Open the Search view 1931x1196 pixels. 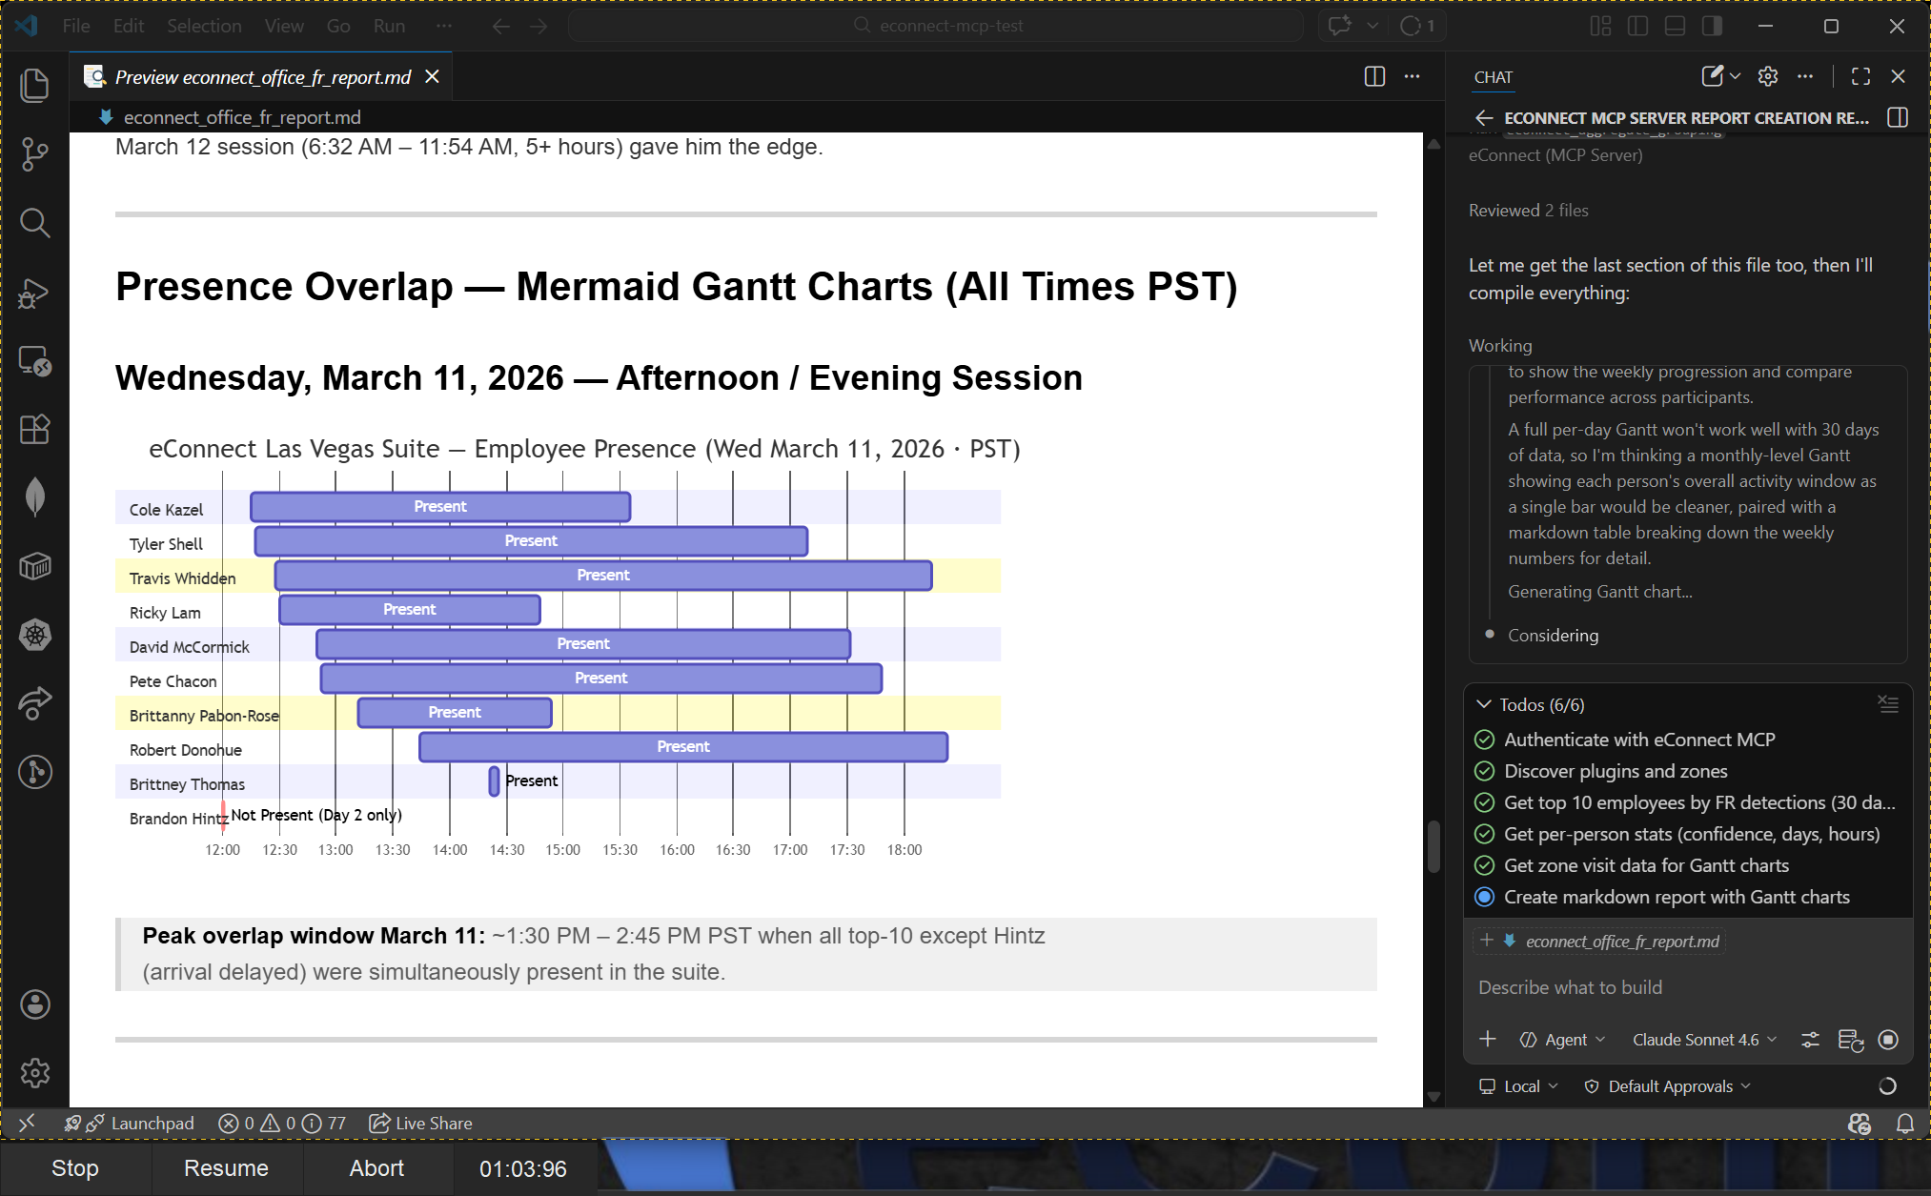click(x=35, y=223)
